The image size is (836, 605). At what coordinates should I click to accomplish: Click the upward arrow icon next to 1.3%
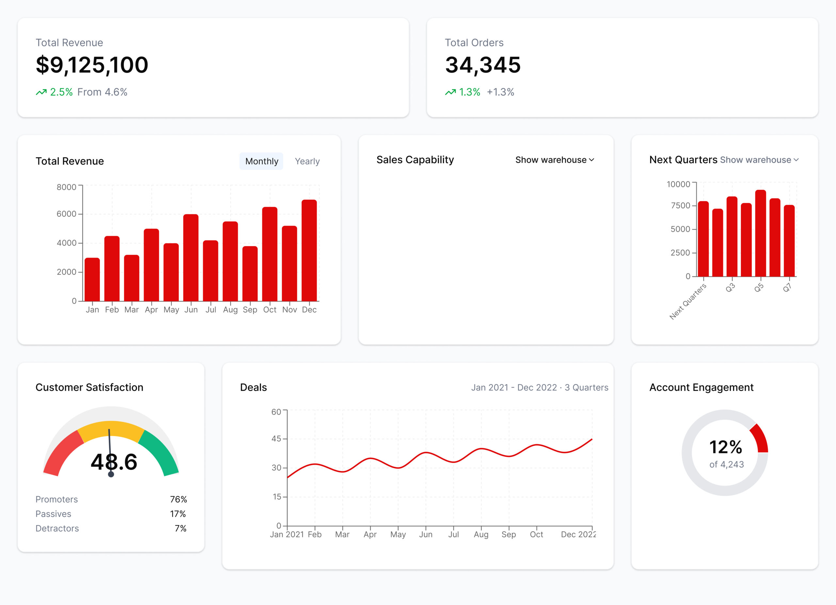pos(450,92)
